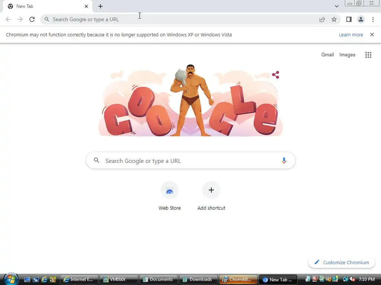Open the Google apps grid
This screenshot has height=285, width=381.
[368, 55]
